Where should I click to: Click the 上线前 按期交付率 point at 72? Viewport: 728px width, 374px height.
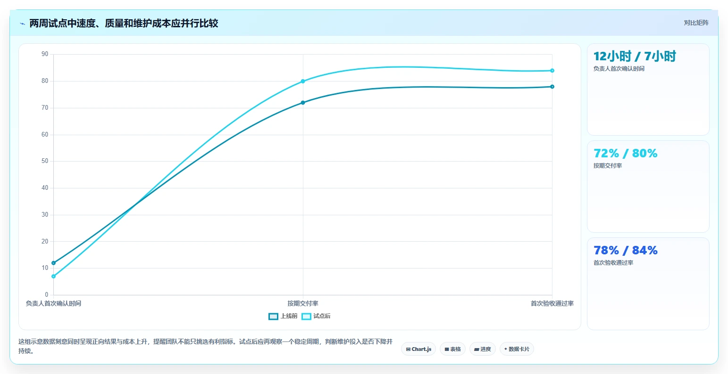point(303,103)
